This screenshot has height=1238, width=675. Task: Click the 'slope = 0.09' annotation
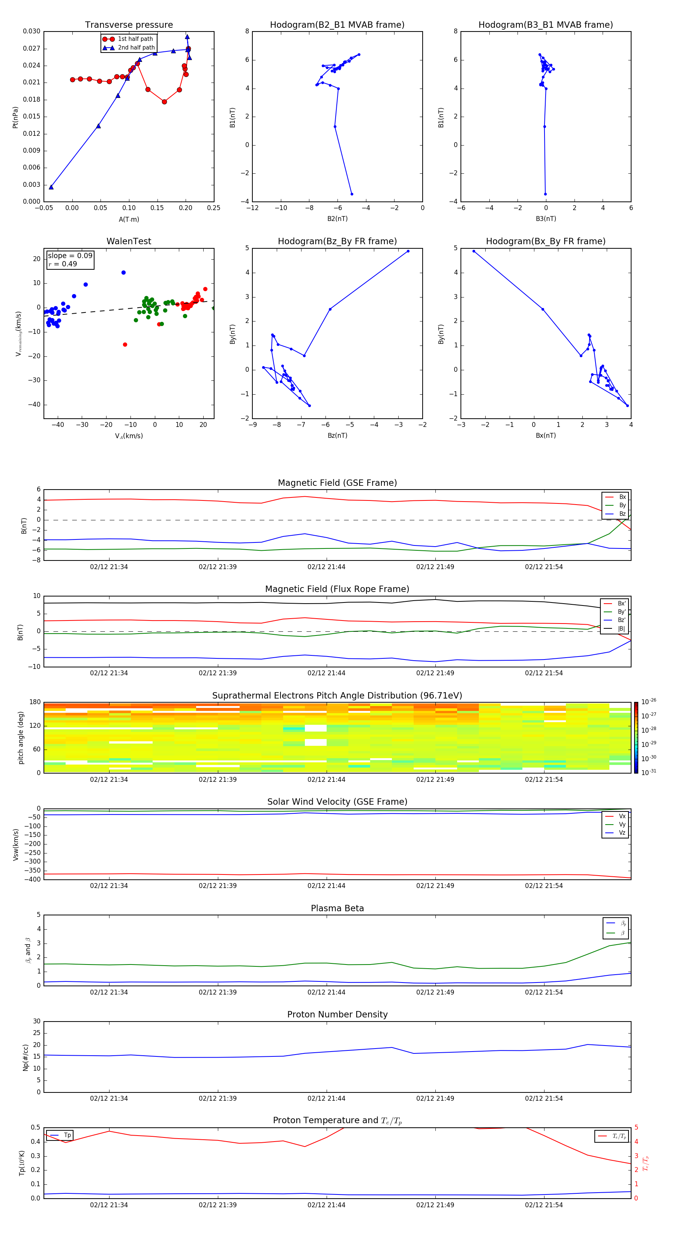point(70,256)
